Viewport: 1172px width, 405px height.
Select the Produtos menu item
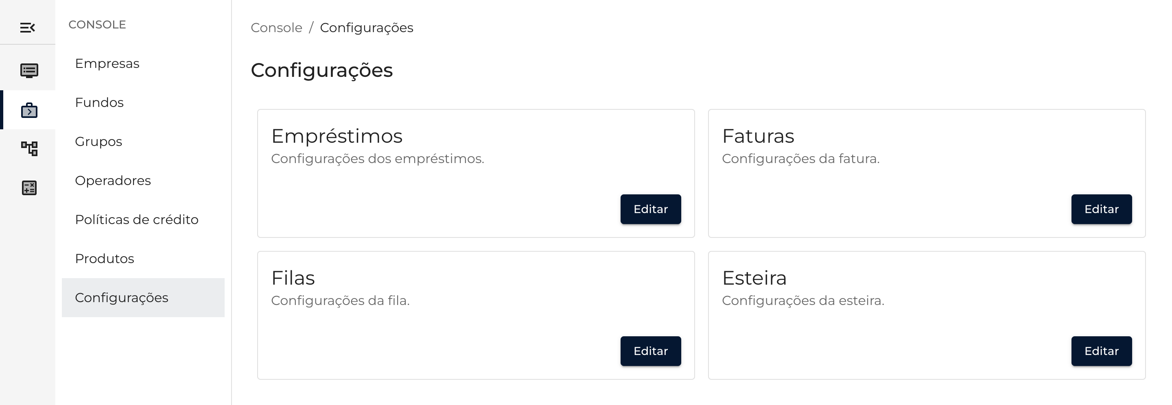104,259
